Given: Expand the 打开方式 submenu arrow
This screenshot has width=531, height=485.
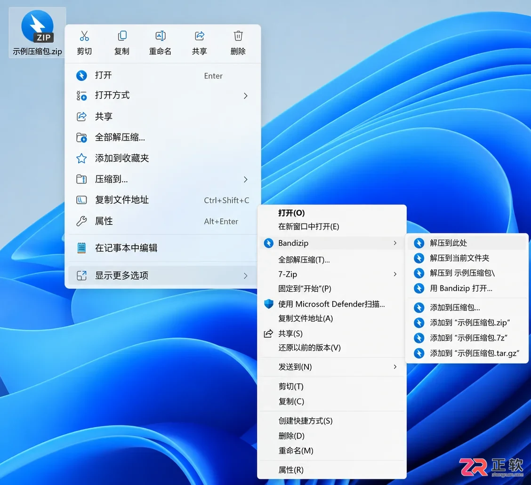Looking at the screenshot, I should (246, 96).
